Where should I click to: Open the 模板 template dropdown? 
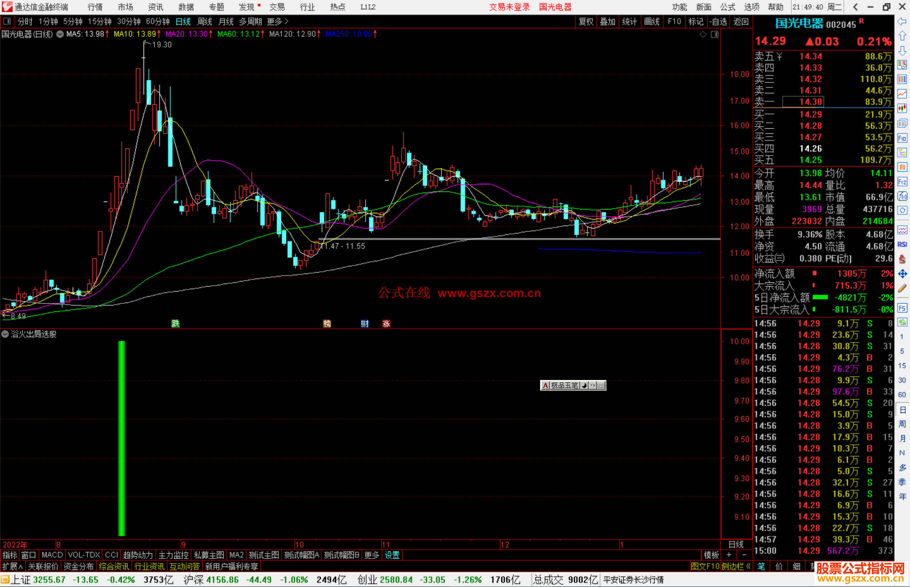[711, 555]
